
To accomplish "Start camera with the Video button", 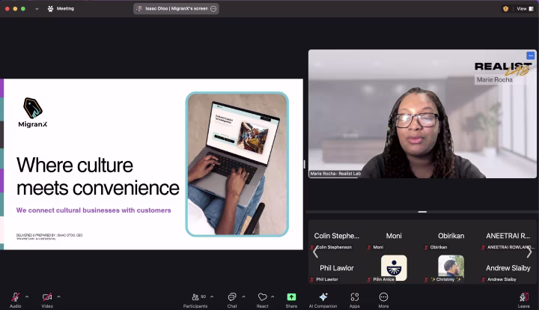I will point(47,300).
